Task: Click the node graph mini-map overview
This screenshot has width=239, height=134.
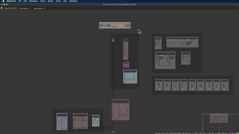Action: click(x=221, y=124)
